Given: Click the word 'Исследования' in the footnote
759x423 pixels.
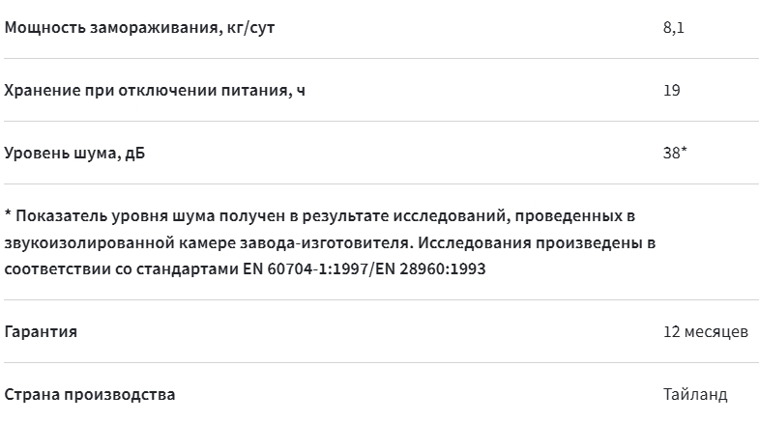Looking at the screenshot, I should point(474,242).
